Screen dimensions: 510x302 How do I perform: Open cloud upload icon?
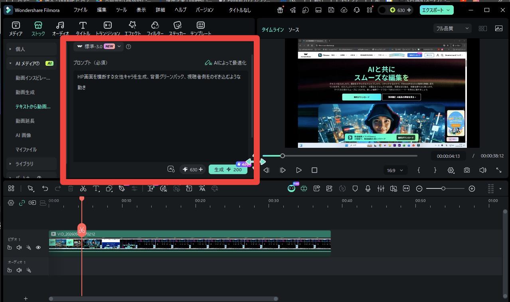(344, 10)
